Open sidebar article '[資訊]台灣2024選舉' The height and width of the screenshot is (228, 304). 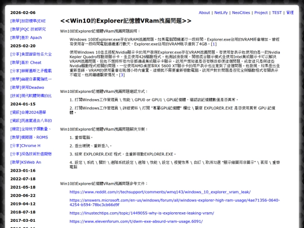pyautogui.click(x=28, y=112)
